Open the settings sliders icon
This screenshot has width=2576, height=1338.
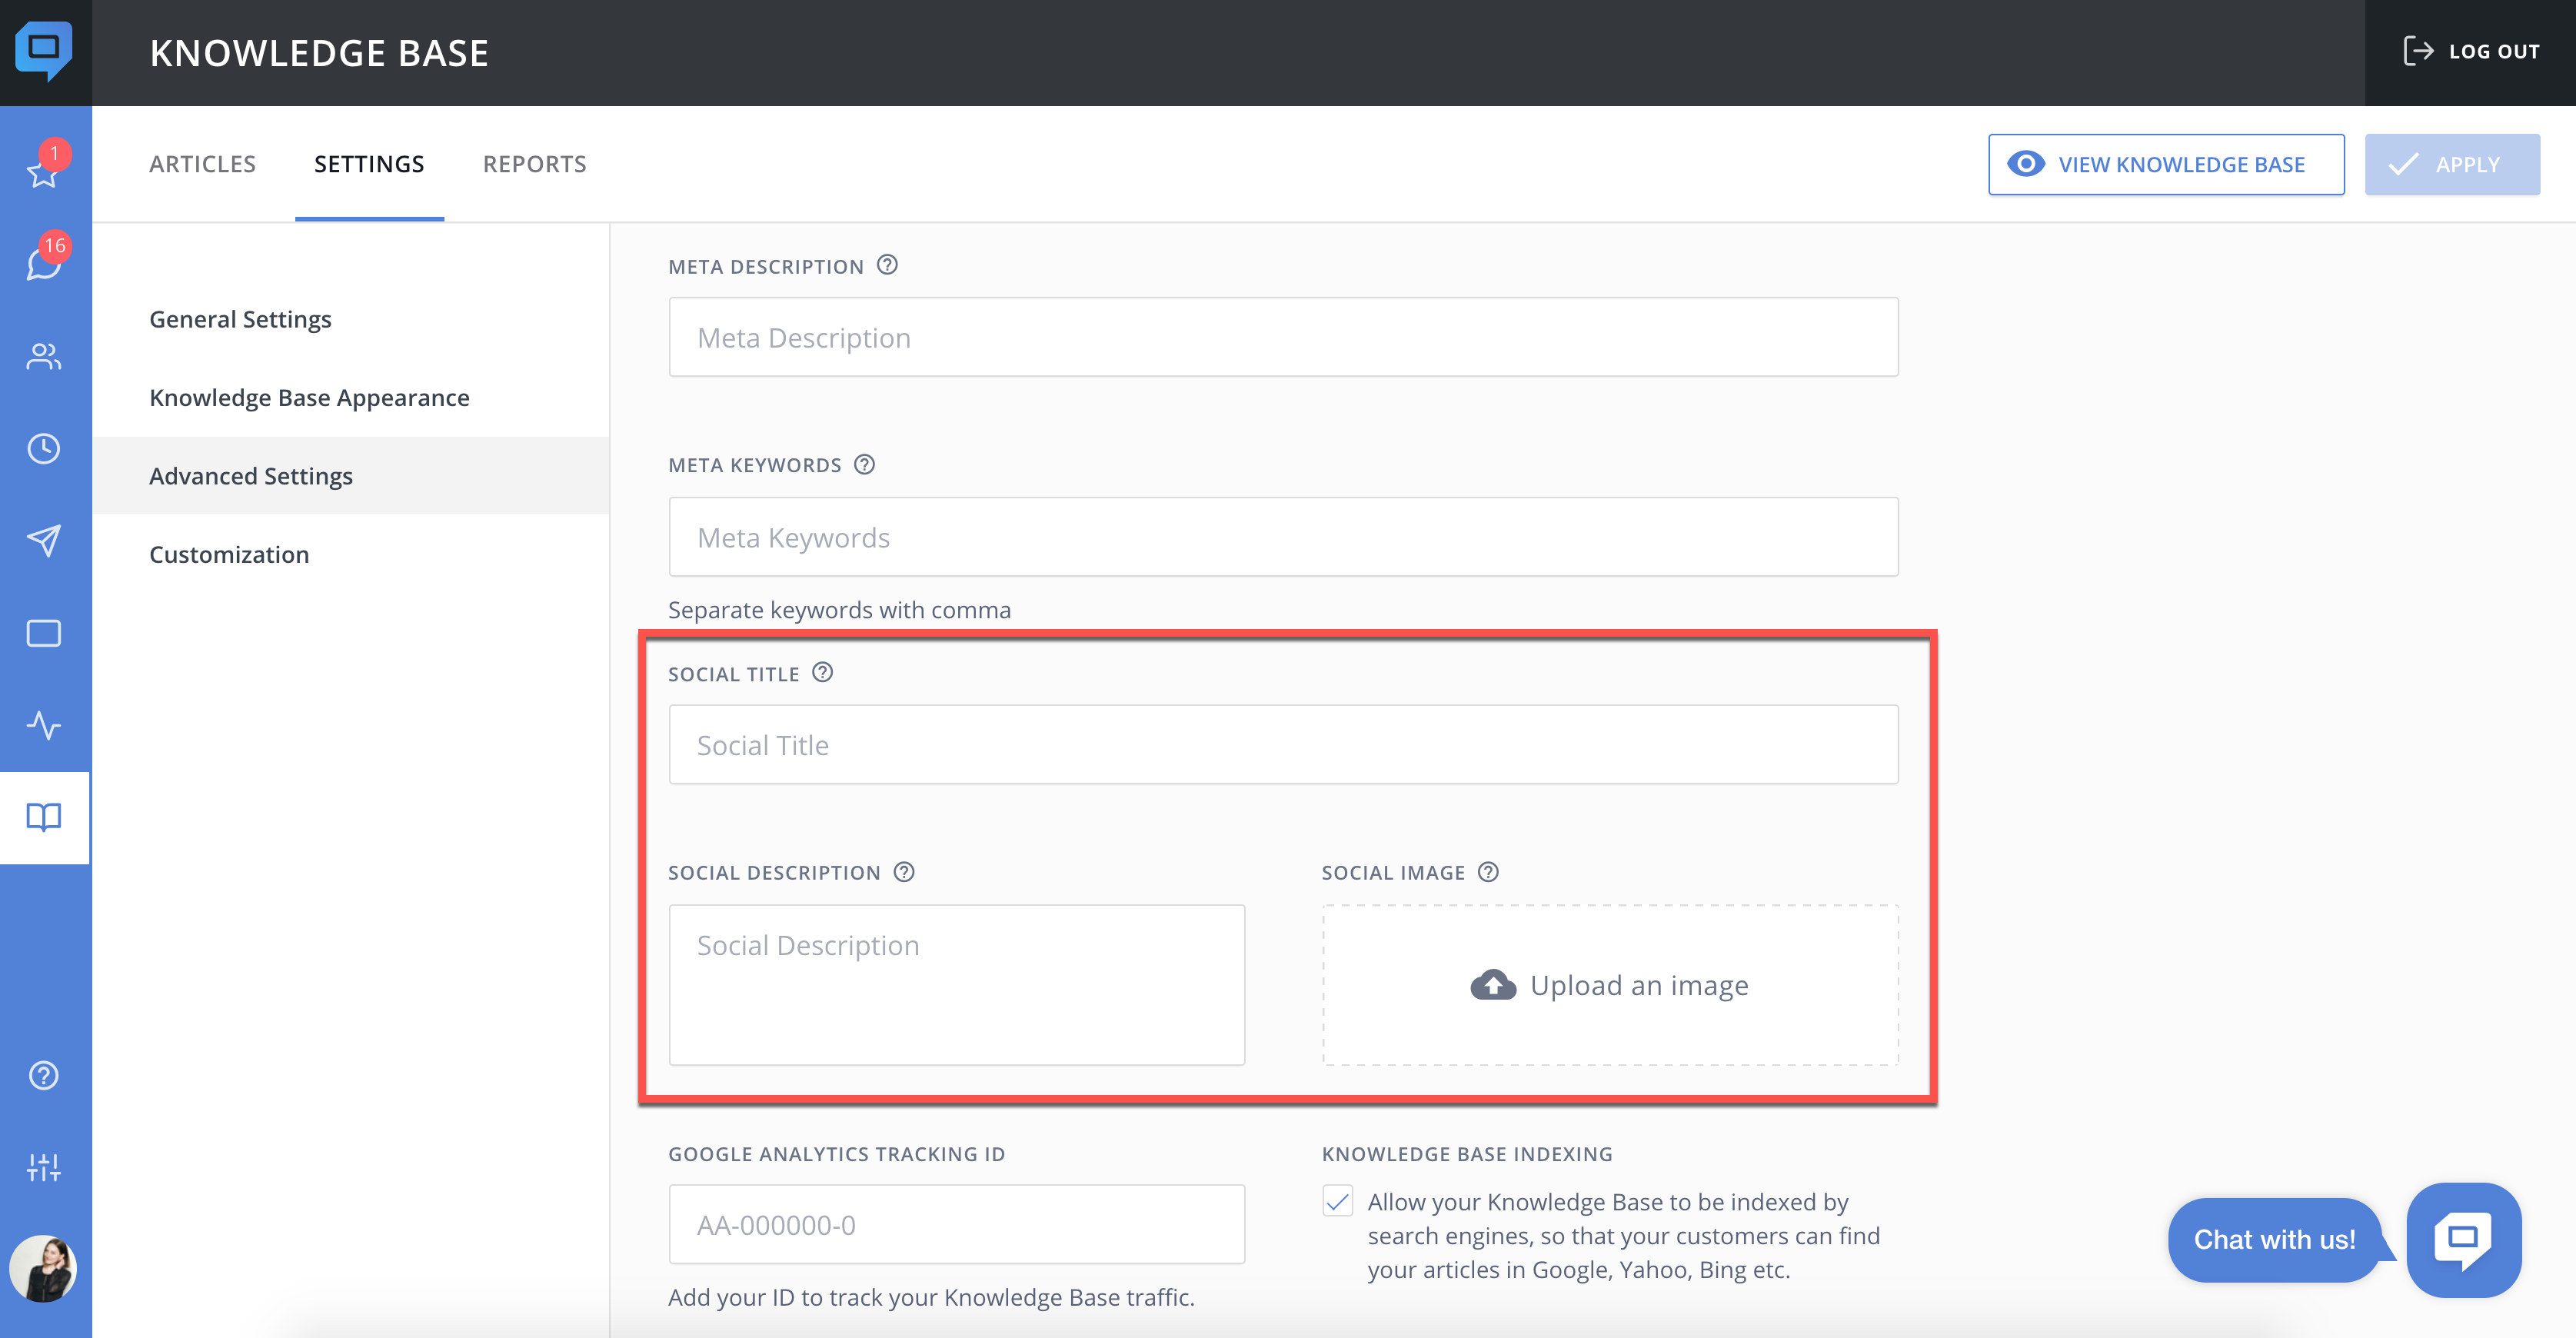[44, 1167]
